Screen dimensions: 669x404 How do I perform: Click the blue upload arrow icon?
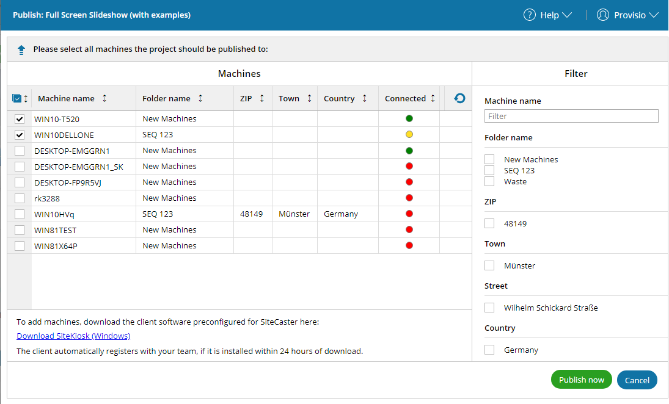point(21,49)
